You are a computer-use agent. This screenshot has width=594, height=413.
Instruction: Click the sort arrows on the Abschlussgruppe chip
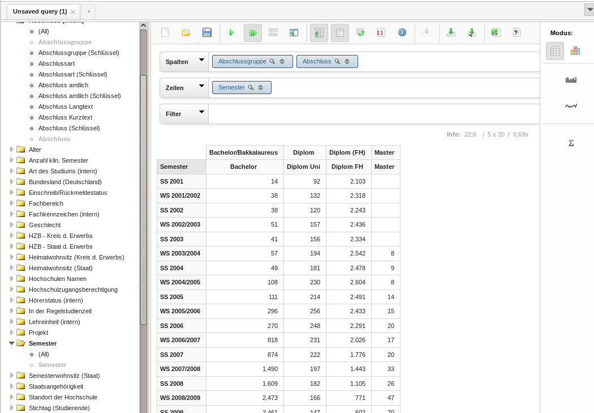click(282, 61)
